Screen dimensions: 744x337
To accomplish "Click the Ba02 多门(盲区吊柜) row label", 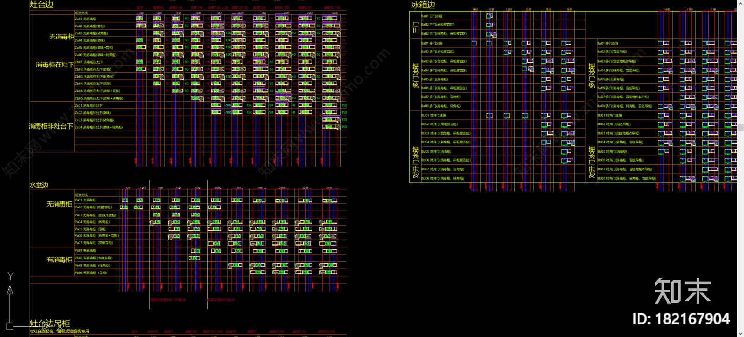I will tap(612, 52).
